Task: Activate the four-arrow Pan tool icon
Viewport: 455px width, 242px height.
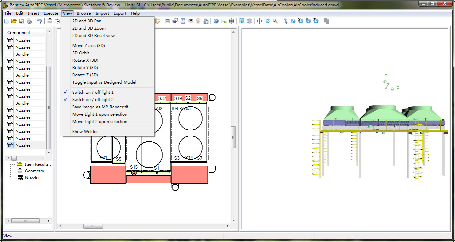Action: (260, 21)
